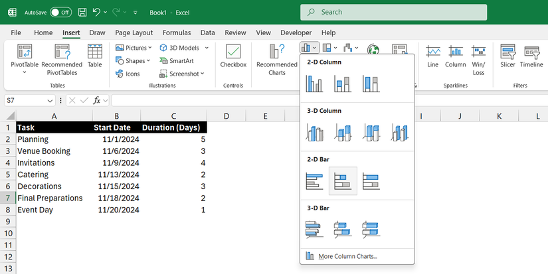Insert a 100% Stacked Bar chart in 3-D Bar
The height and width of the screenshot is (274, 548).
(371, 230)
